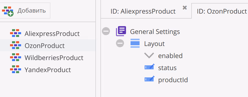
Task: Click the purple General Settings icon
Action: [x=121, y=31]
